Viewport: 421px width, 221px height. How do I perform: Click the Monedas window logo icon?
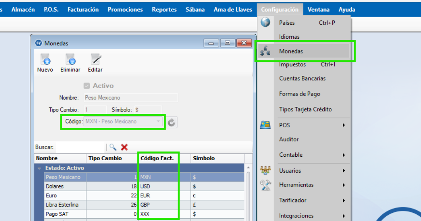(39, 43)
